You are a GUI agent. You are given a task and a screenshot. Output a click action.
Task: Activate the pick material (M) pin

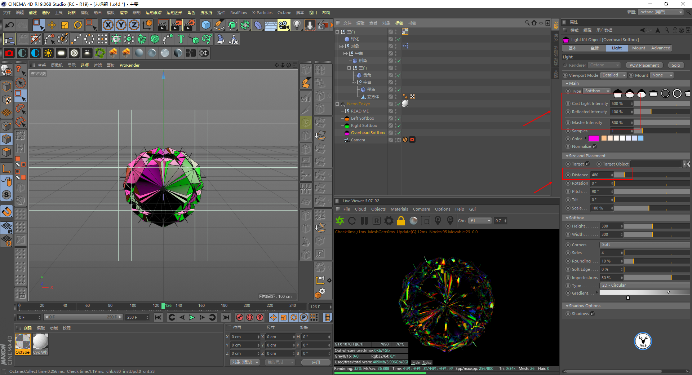coord(450,220)
